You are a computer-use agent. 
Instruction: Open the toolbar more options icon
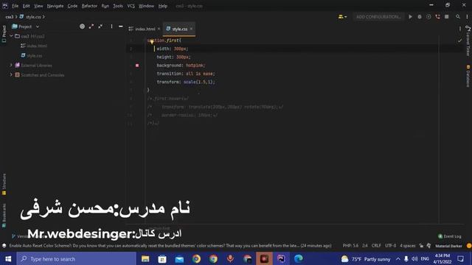tap(467, 17)
